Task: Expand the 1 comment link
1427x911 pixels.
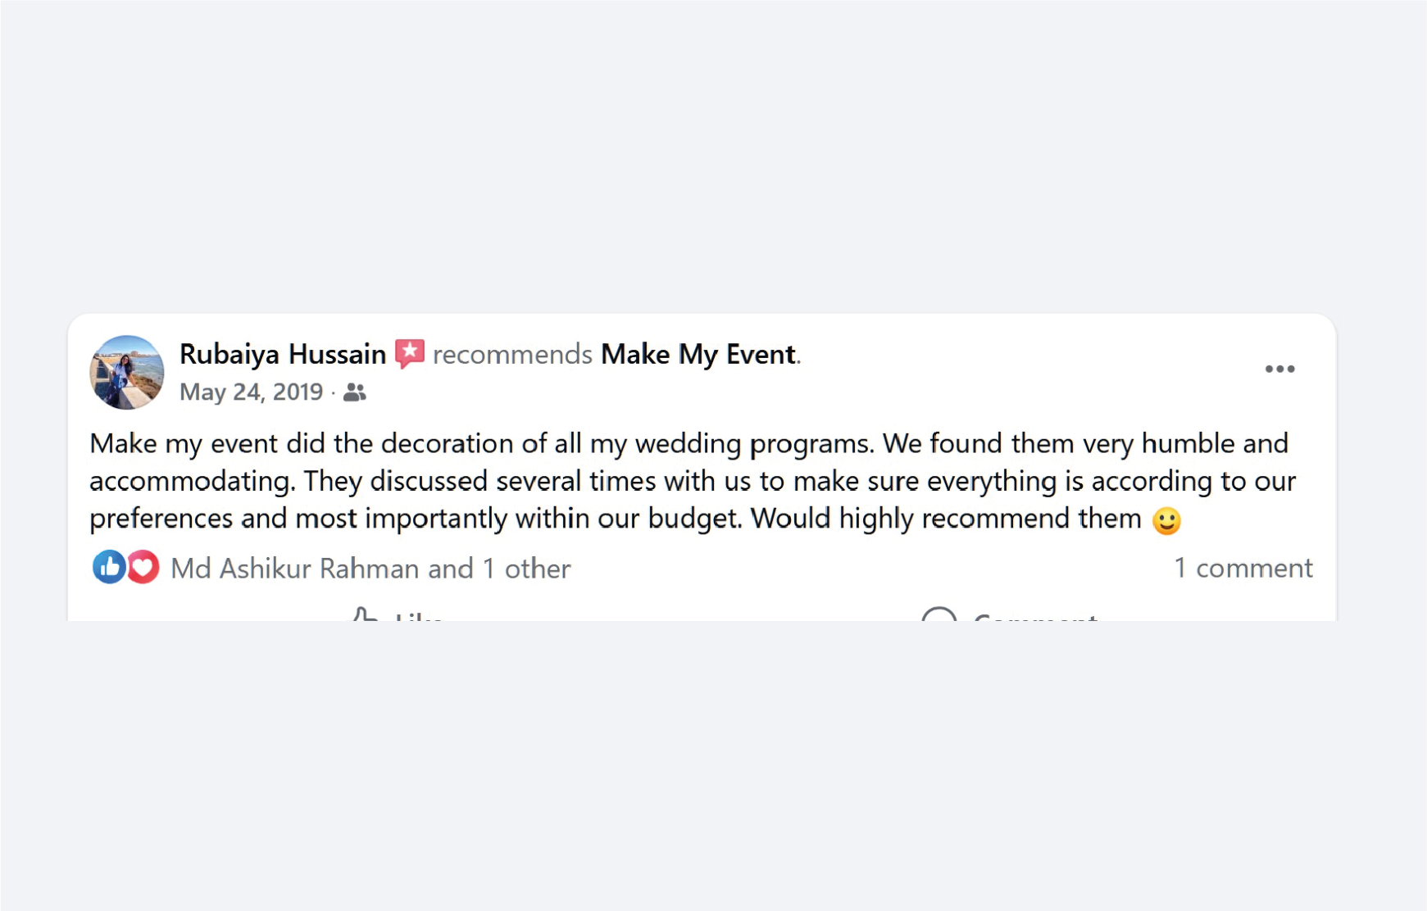Action: 1243,568
